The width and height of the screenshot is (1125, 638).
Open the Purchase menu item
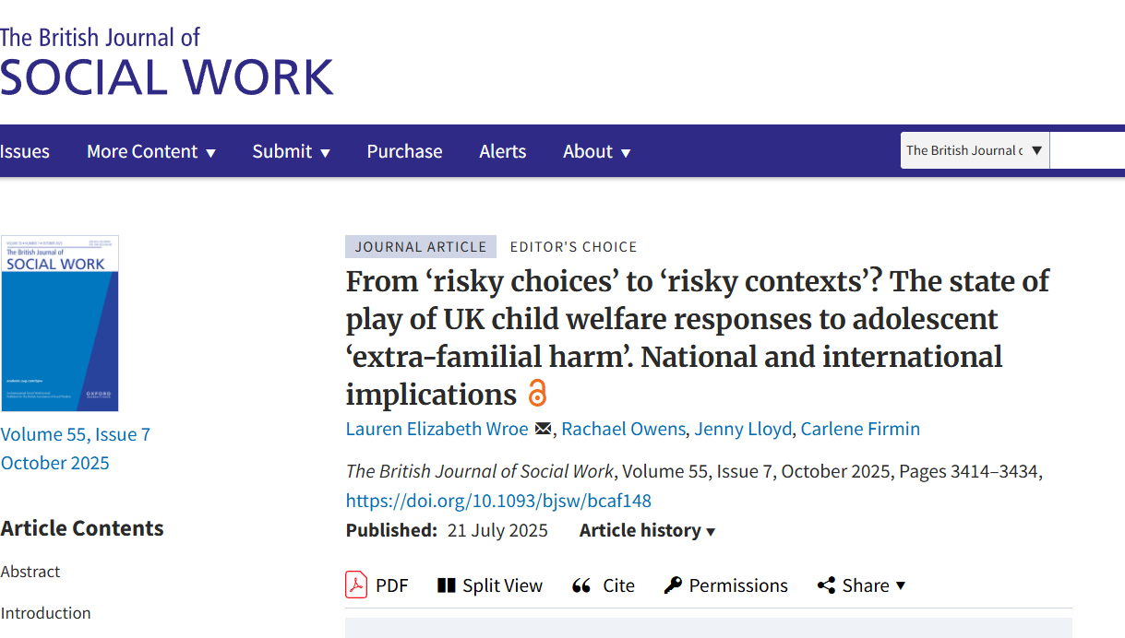point(404,151)
